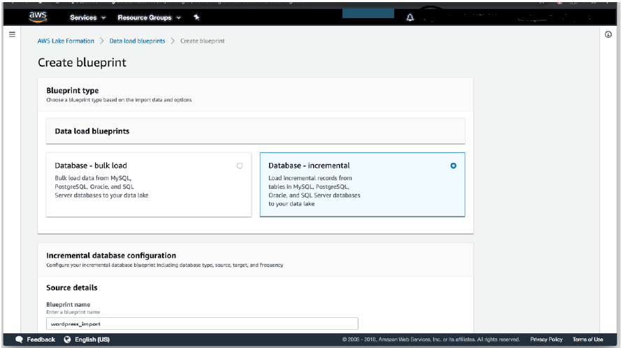Click the pin shortcuts icon
Viewport: 622px width, 348px height.
point(196,17)
